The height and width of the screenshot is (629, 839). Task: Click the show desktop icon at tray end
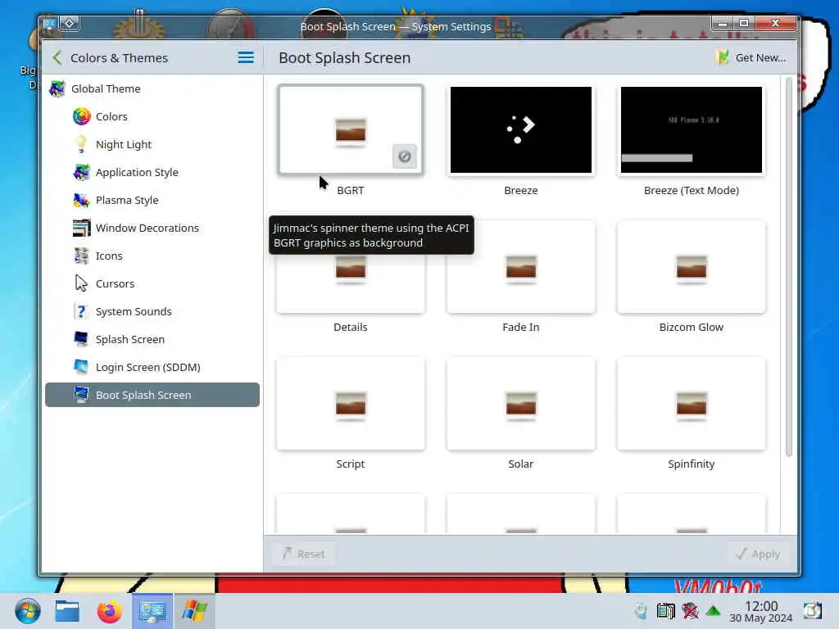tap(812, 611)
